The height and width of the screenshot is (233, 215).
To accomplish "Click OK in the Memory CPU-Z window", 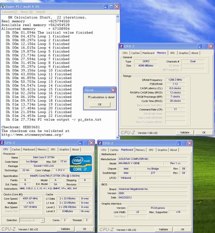I will [204, 133].
